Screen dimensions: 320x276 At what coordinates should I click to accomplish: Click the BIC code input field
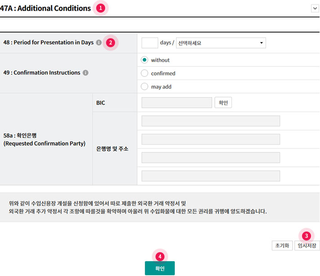tap(176, 103)
